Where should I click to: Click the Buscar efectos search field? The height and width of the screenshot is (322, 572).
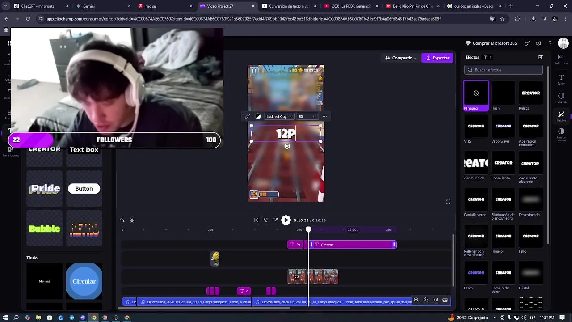tap(503, 70)
